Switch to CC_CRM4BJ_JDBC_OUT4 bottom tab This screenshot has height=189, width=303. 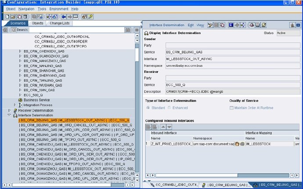coord(174,185)
